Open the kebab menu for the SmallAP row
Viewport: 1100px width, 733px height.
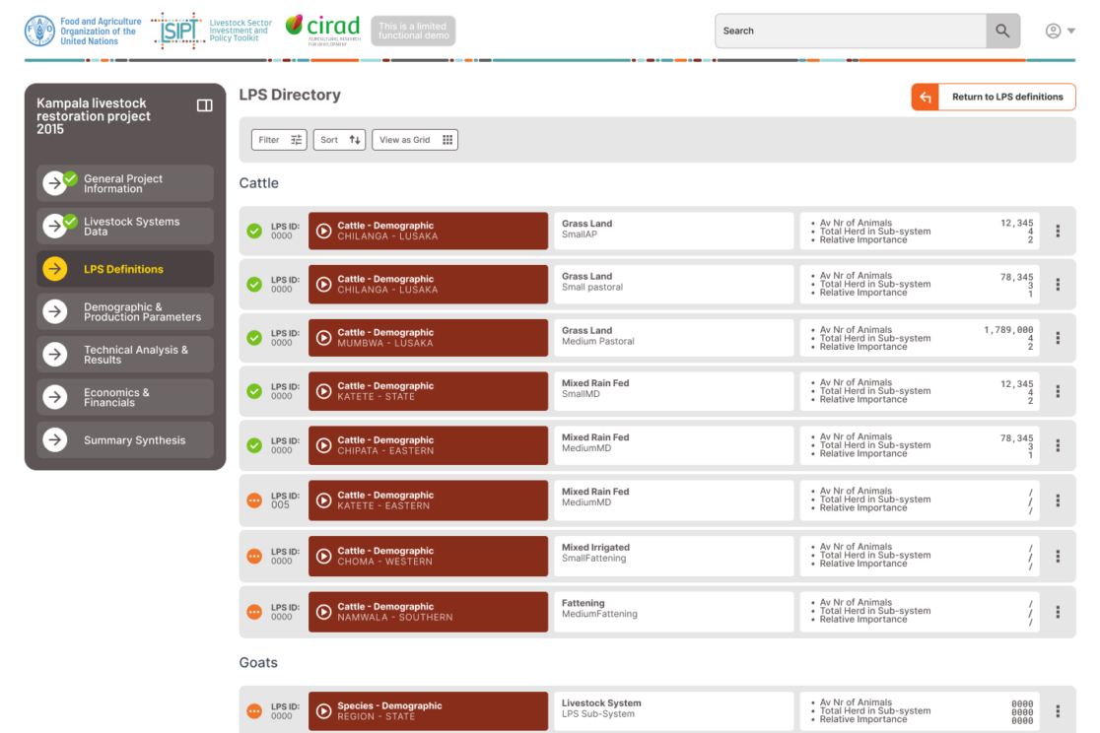click(x=1058, y=232)
